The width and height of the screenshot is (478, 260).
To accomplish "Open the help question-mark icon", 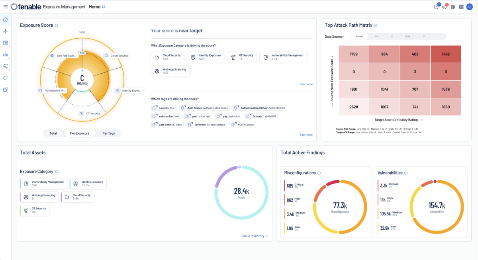I will (x=435, y=7).
